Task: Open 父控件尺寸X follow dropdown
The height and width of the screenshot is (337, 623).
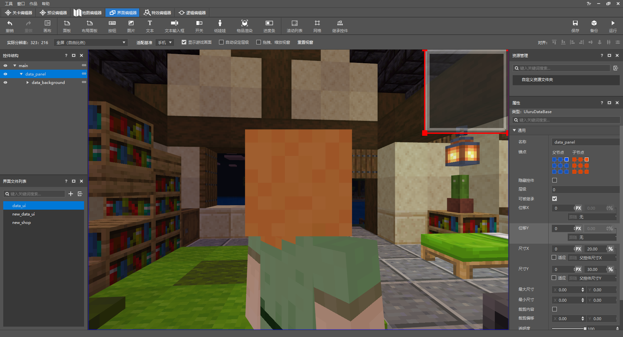Action: click(592, 258)
